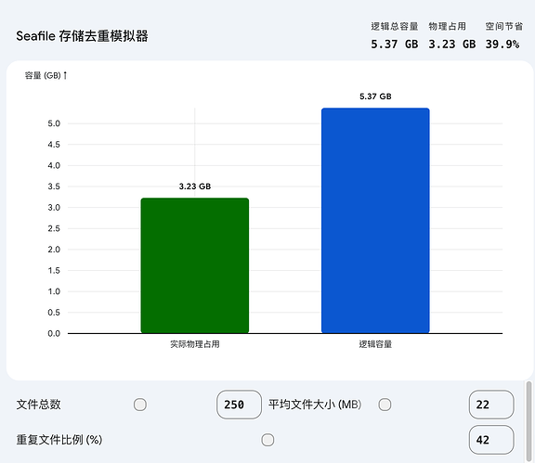Click the 平均文件大小 (MB) label
Image resolution: width=535 pixels, height=463 pixels.
click(x=315, y=405)
